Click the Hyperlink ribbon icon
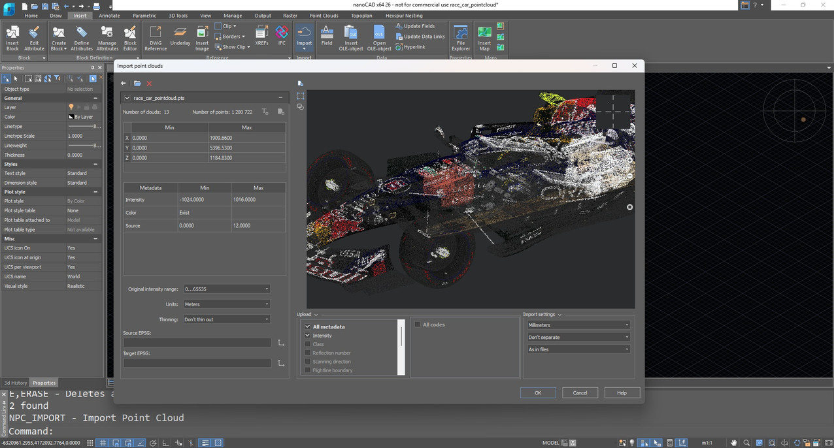Screen dimensions: 834x448 (410, 47)
